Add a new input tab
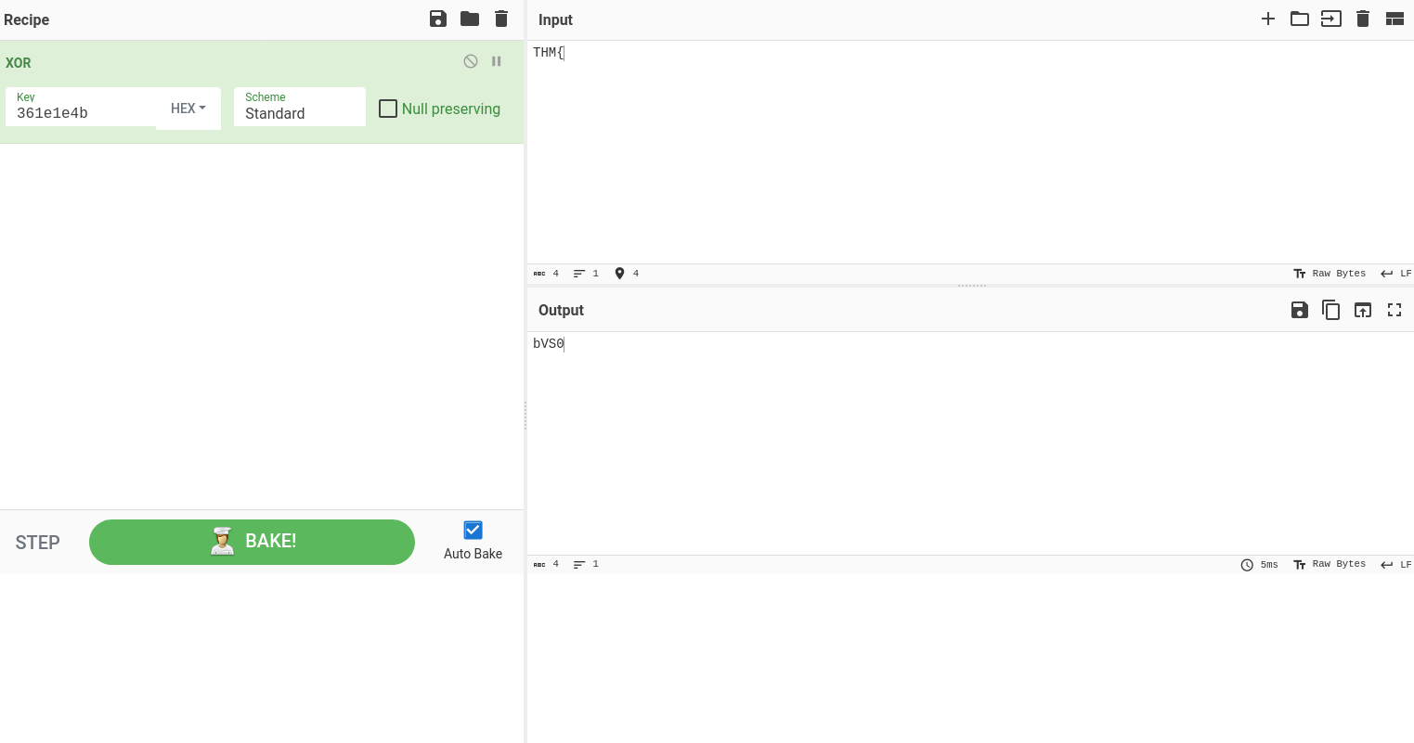The image size is (1414, 743). (x=1268, y=19)
